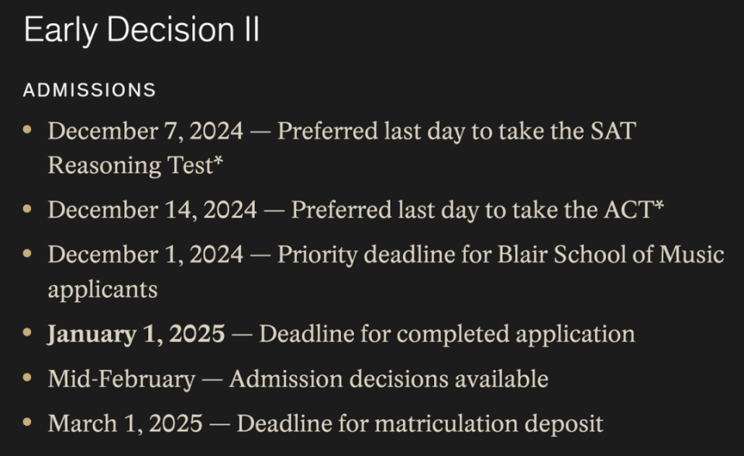Click the bullet beside December 14, 2024
744x456 pixels.
click(x=28, y=208)
